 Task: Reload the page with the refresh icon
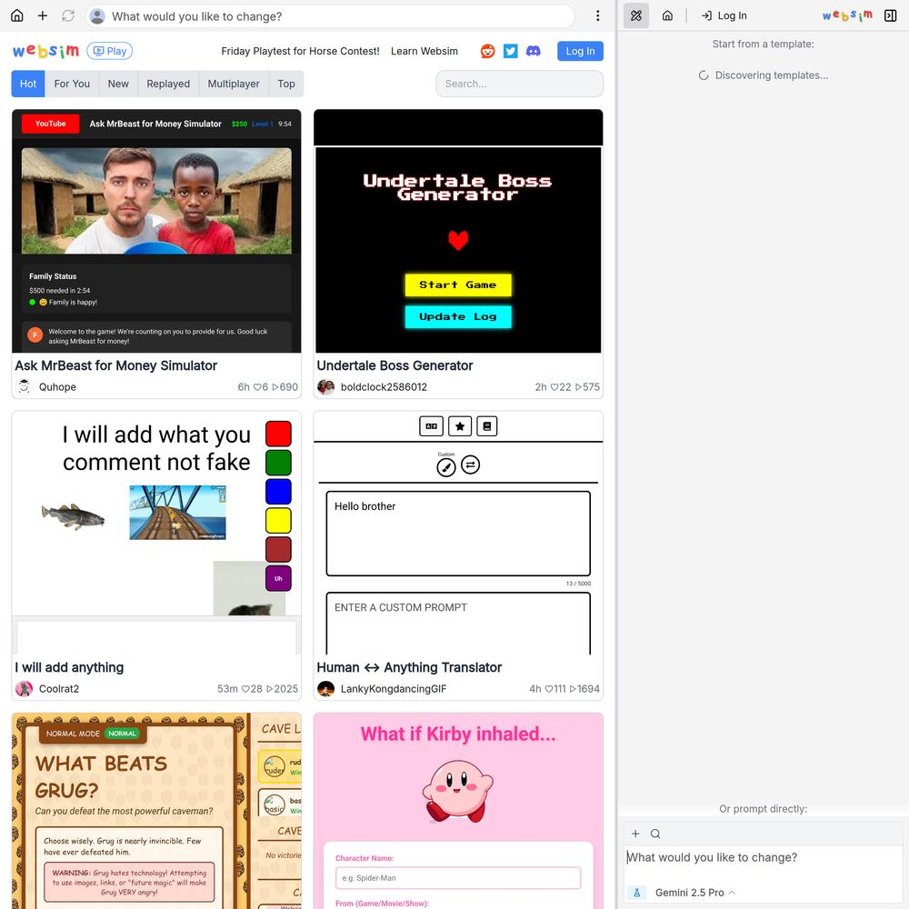click(x=68, y=15)
